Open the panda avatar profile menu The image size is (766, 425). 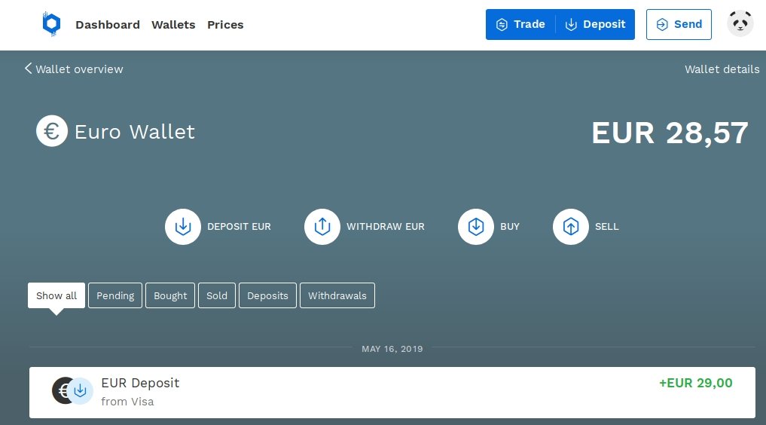(740, 24)
